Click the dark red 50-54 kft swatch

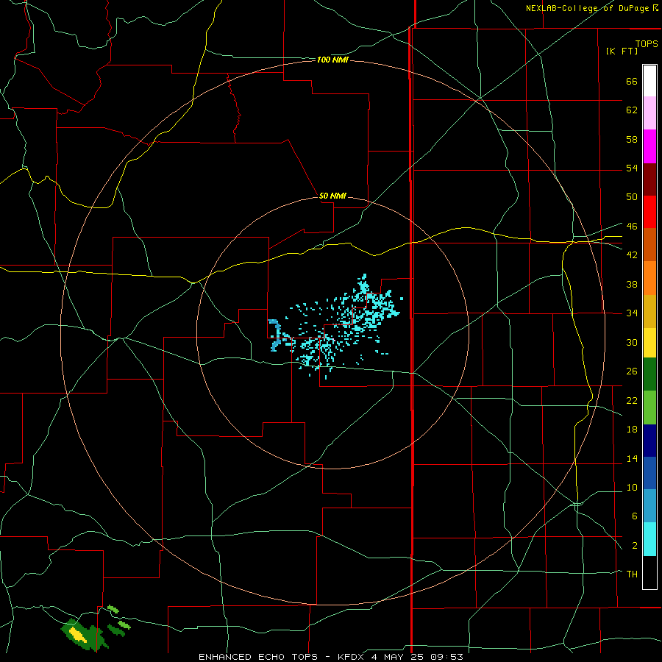click(x=649, y=179)
